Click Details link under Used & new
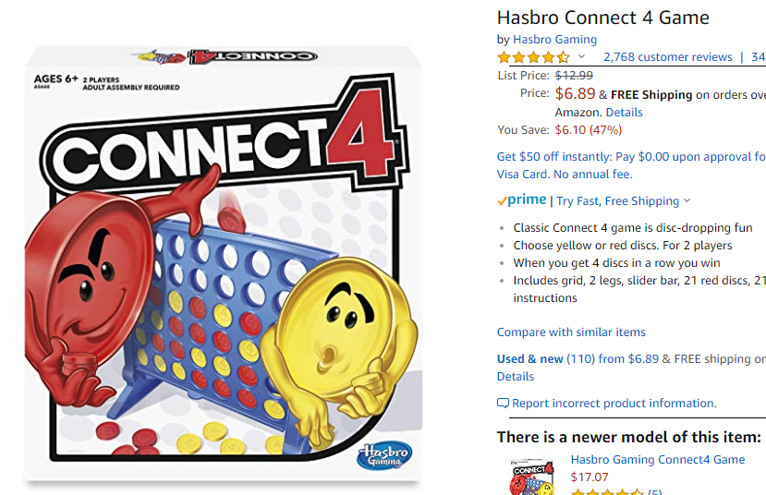 coord(516,377)
